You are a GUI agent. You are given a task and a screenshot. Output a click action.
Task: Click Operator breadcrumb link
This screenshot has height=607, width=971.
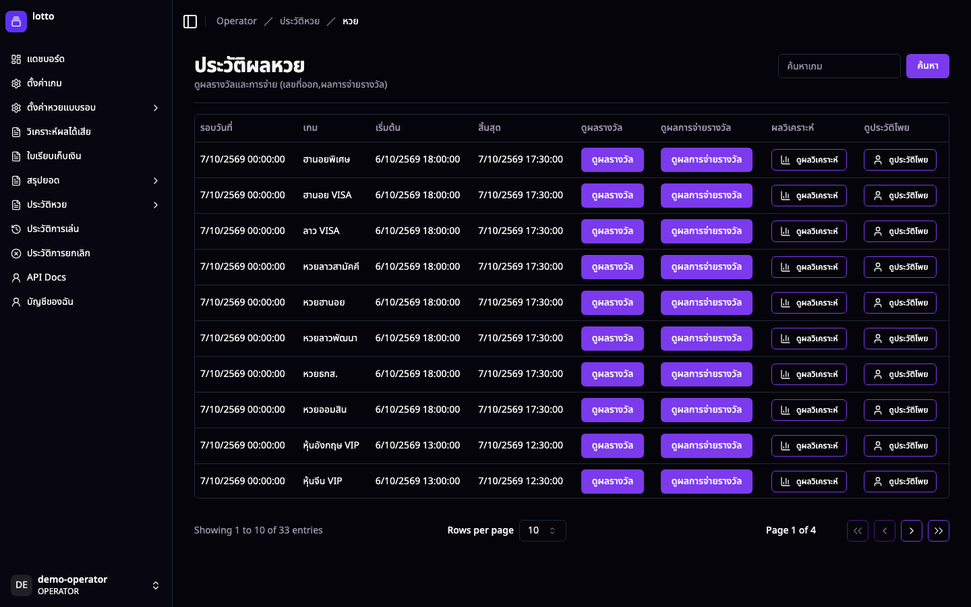(x=237, y=21)
